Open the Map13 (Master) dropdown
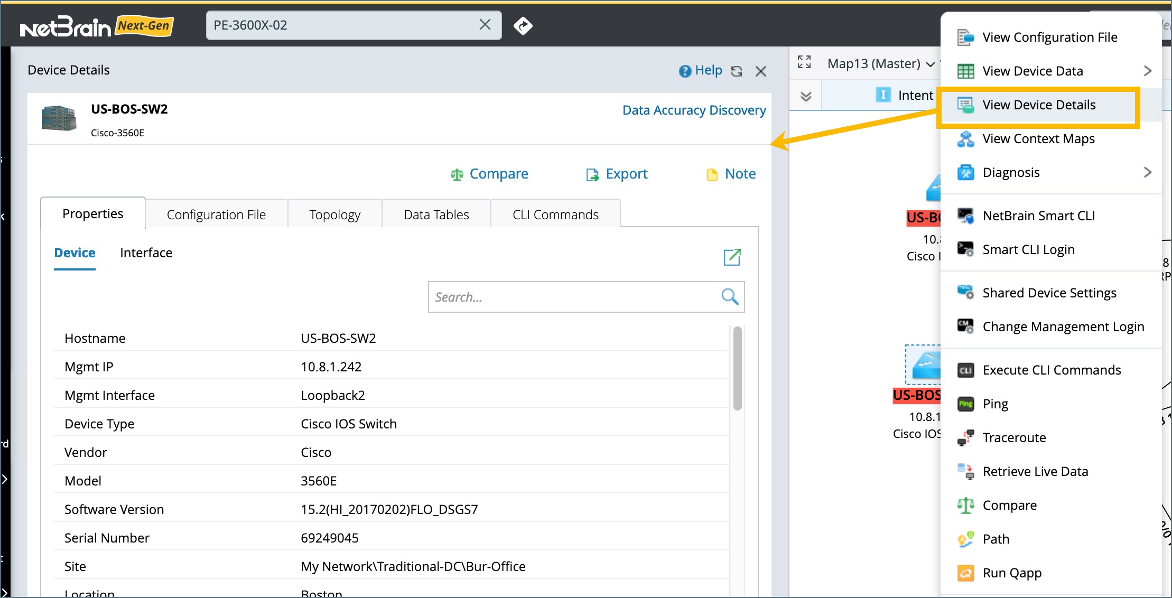 (881, 64)
